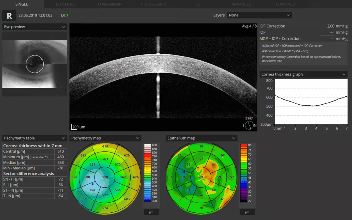Click the minimum thickness asterisk on Pachymetry map
Image resolution: width=352 pixels, height=220 pixels.
pyautogui.click(x=92, y=185)
